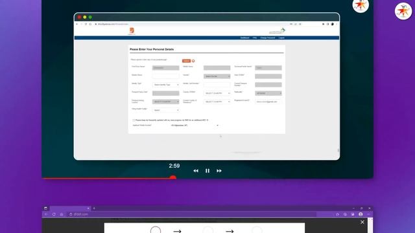415x233 pixels.
Task: Open the Gender dropdown
Action: (x=217, y=76)
